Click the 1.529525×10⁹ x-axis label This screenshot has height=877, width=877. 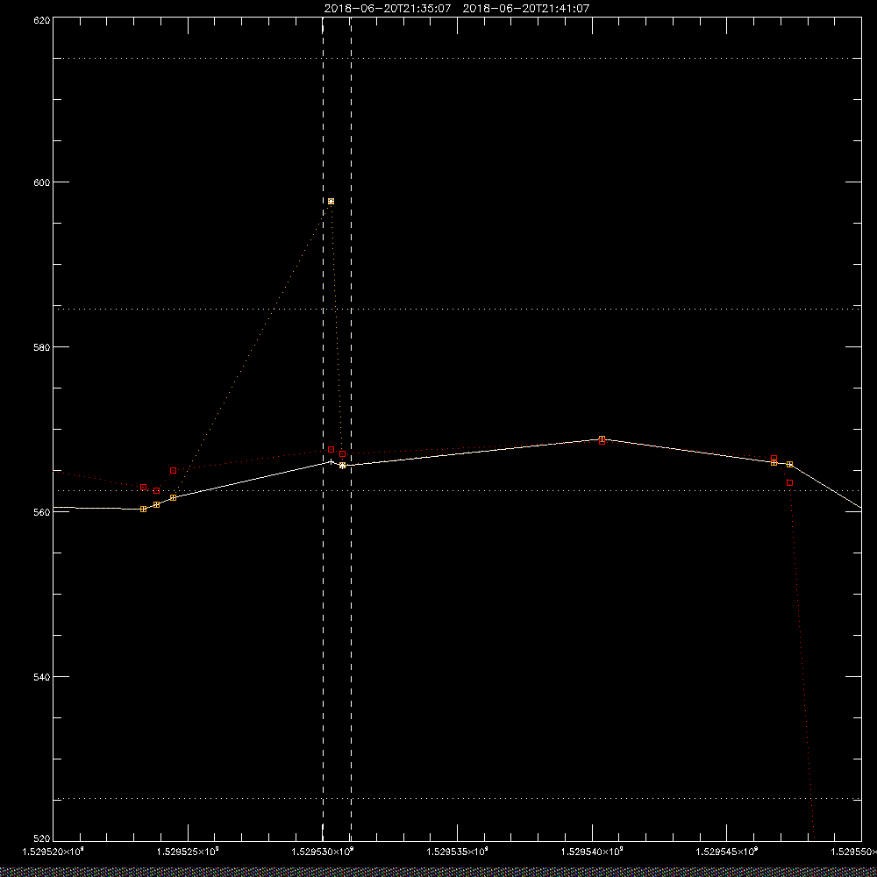pos(188,852)
